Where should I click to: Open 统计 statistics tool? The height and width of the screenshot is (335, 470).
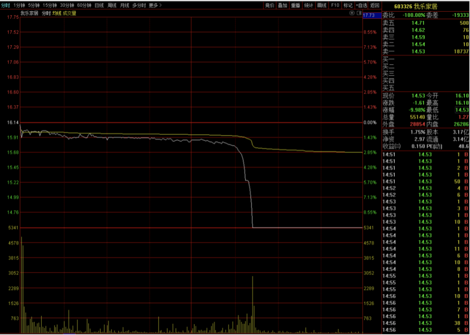pyautogui.click(x=308, y=5)
